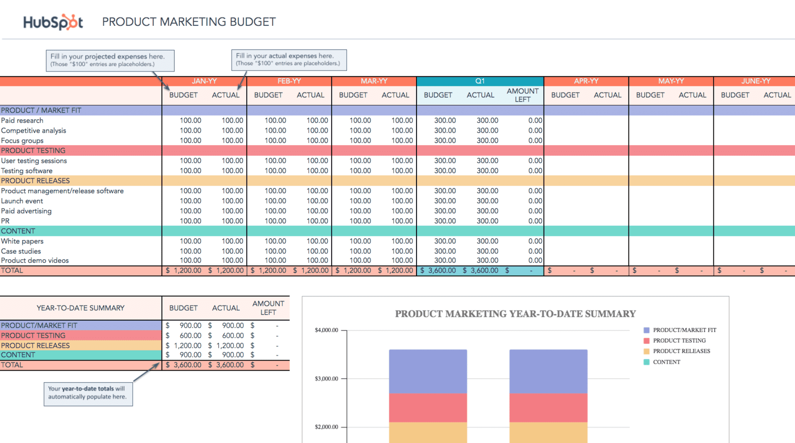Click the PRODUCT/MARKET FIT legend swatch
Screen dimensions: 795x443
646,330
